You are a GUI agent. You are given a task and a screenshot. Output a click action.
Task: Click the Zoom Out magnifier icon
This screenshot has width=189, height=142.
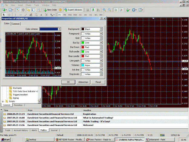click(109, 10)
